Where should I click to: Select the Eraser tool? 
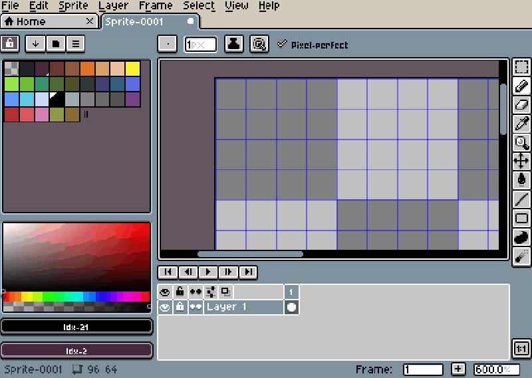[521, 104]
